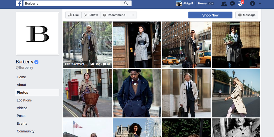
Task: Open photo of woman near Ferris wheel
Action: coord(137,128)
